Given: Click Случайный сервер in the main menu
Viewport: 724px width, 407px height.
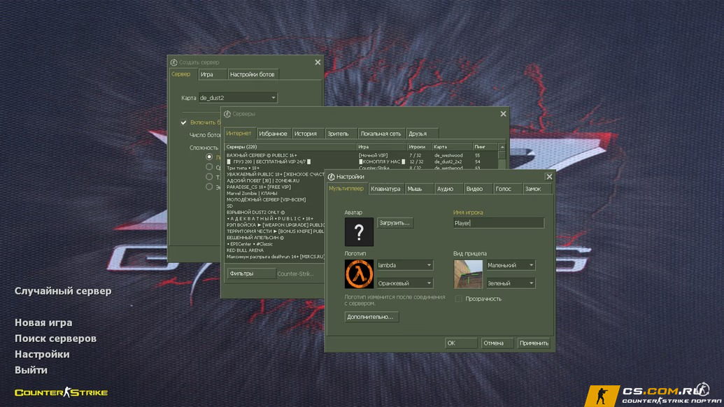Looking at the screenshot, I should (63, 291).
